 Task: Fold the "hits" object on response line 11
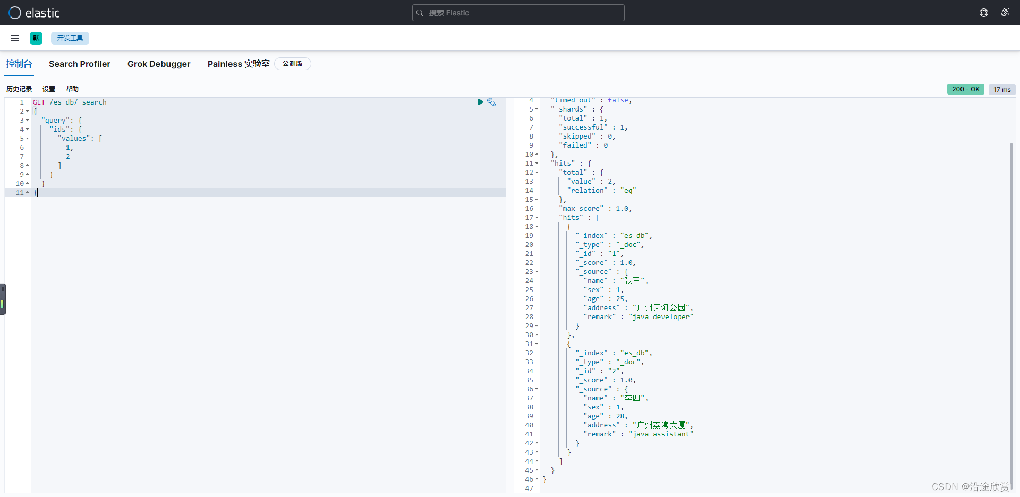pyautogui.click(x=537, y=164)
